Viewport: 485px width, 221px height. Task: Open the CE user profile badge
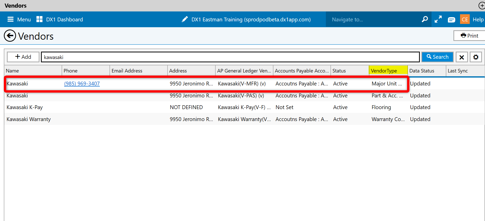pos(465,19)
